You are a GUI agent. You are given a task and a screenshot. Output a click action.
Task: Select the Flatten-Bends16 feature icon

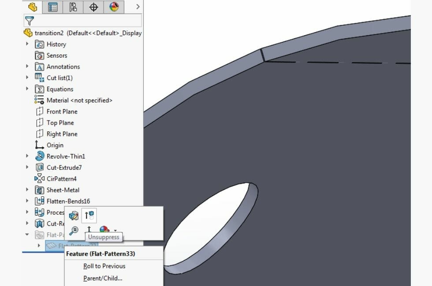38,201
